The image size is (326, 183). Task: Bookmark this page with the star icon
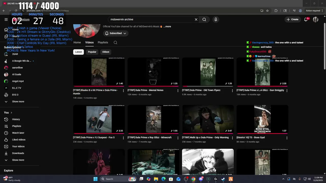(267, 11)
